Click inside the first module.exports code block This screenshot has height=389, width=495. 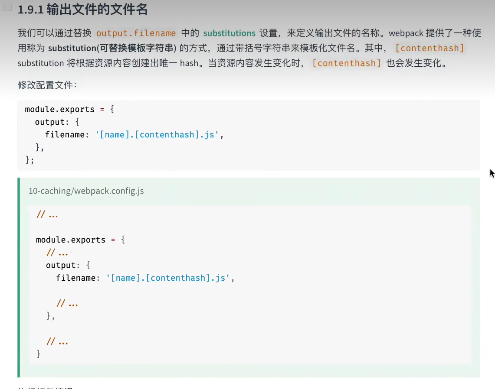(x=249, y=135)
